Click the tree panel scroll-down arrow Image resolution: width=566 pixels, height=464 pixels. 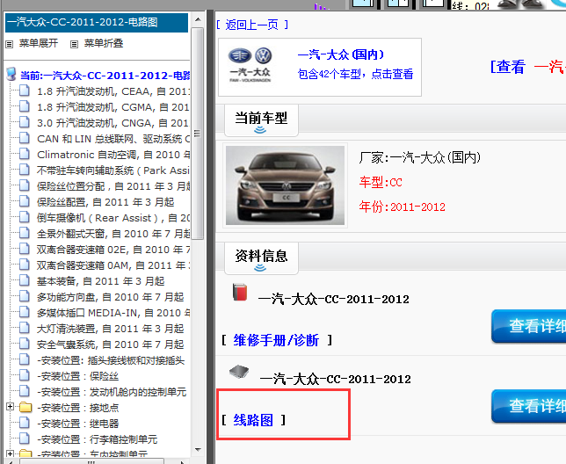tap(198, 450)
